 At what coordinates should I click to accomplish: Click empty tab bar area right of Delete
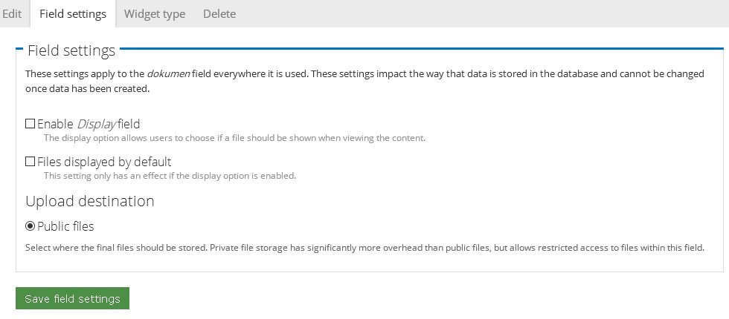pyautogui.click(x=484, y=13)
